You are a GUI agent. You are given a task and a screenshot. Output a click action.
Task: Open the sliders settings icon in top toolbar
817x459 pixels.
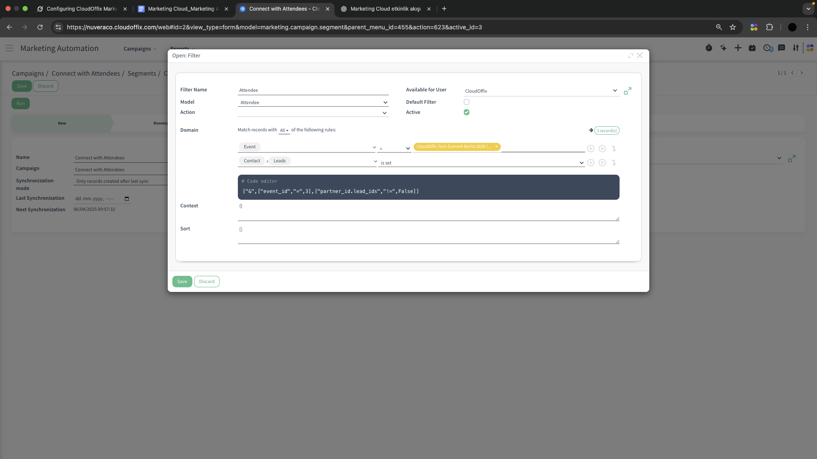[x=796, y=48]
